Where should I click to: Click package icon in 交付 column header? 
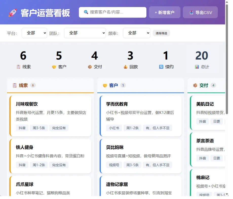click(x=195, y=85)
